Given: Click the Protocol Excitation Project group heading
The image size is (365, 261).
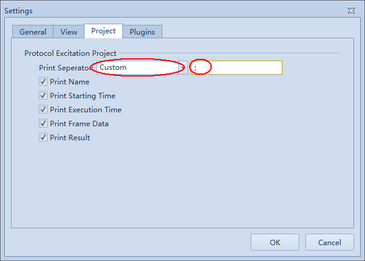Looking at the screenshot, I should pyautogui.click(x=71, y=53).
